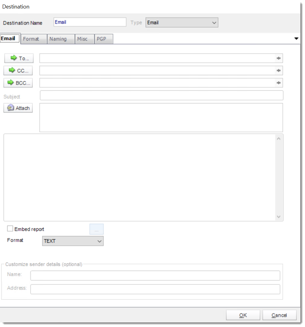
Task: Click the asterisk icon in the CC field
Action: (x=279, y=70)
